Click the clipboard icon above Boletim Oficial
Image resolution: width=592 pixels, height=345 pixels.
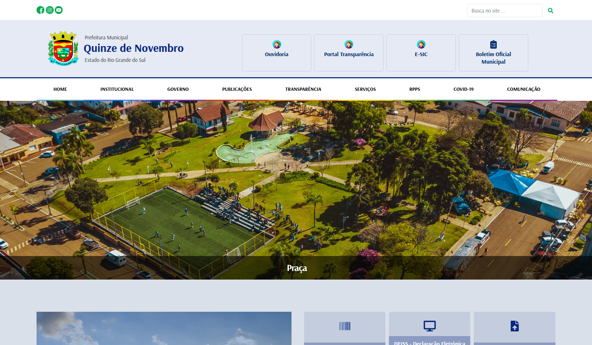494,44
